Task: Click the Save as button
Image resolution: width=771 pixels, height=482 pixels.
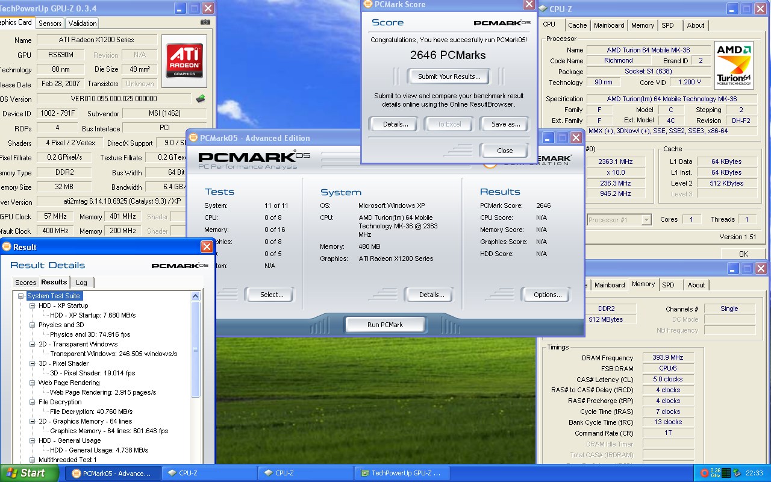Action: [x=505, y=124]
